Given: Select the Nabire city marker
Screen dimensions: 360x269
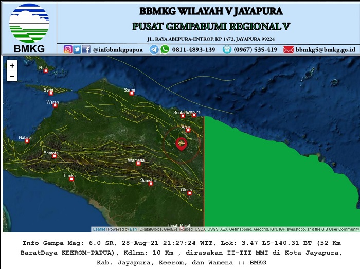Looking at the screenshot, I should pyautogui.click(x=27, y=141).
